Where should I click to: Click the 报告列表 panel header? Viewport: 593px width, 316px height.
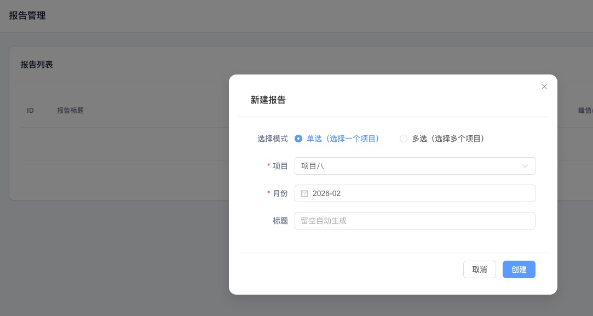click(x=36, y=65)
